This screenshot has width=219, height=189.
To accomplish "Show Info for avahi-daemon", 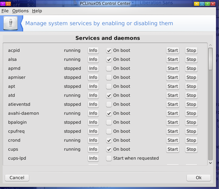I will point(93,113).
